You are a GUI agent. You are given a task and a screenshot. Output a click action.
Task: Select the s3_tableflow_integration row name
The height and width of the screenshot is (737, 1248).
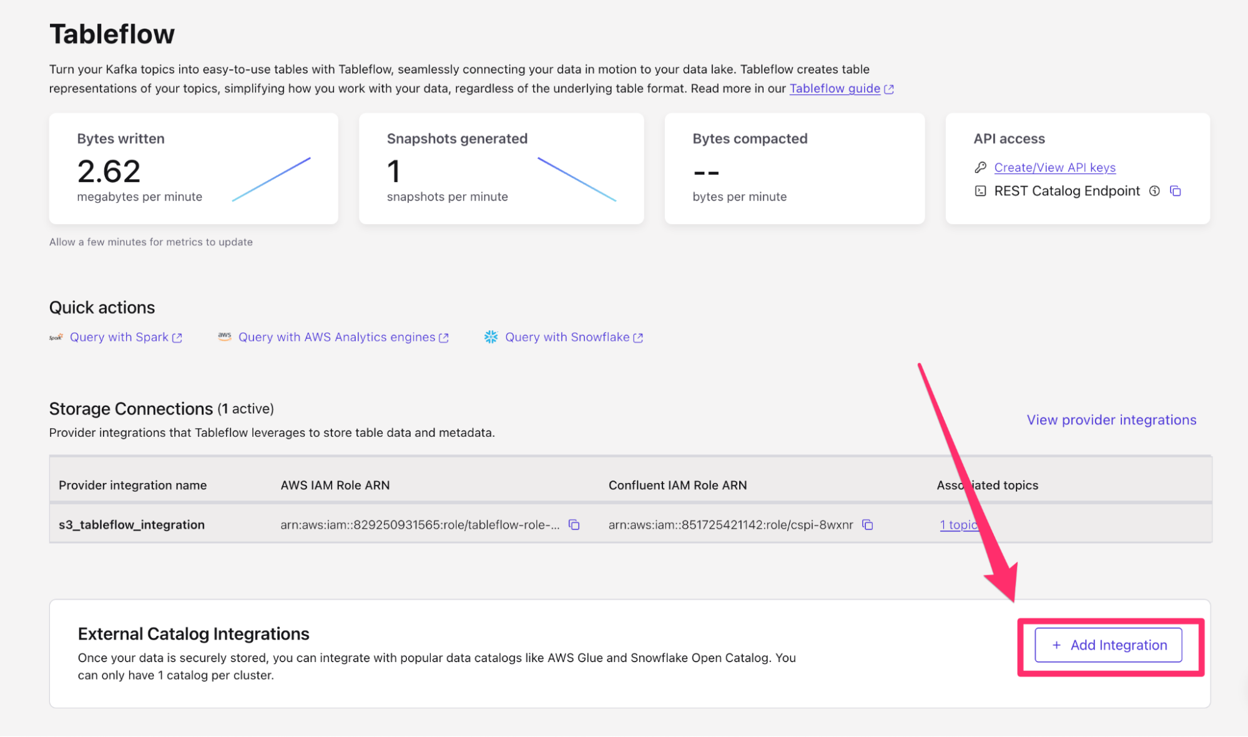(132, 525)
